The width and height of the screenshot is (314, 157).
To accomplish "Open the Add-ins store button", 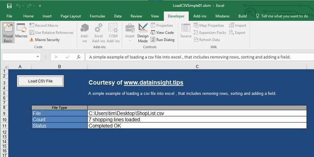I will pyautogui.click(x=84, y=33).
